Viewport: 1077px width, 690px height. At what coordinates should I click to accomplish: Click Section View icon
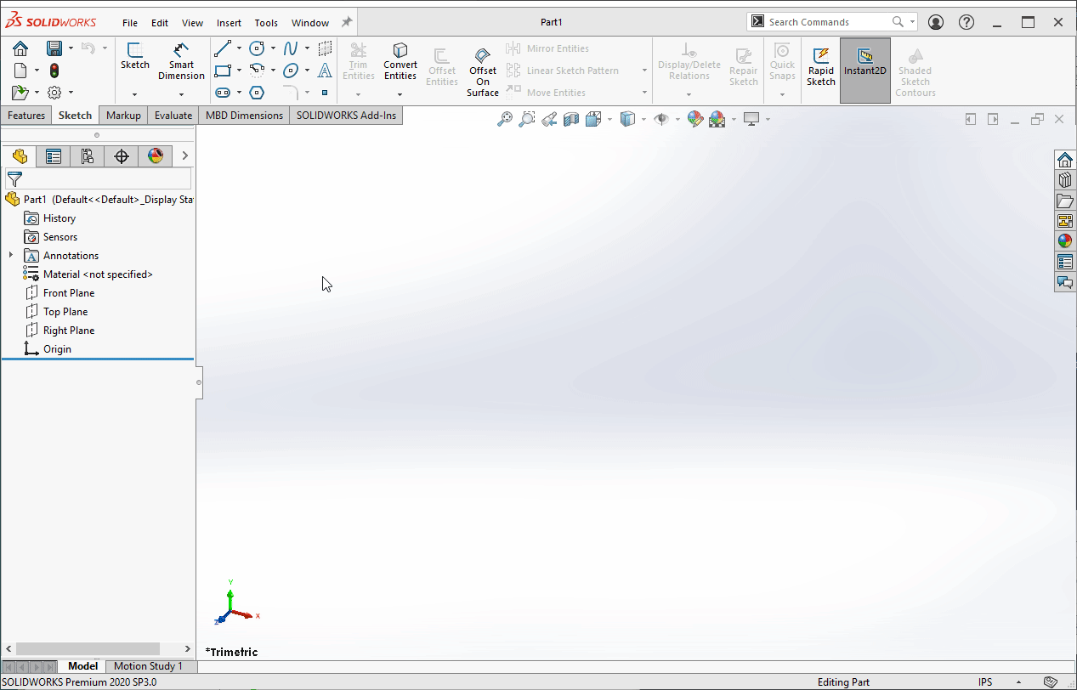click(571, 119)
